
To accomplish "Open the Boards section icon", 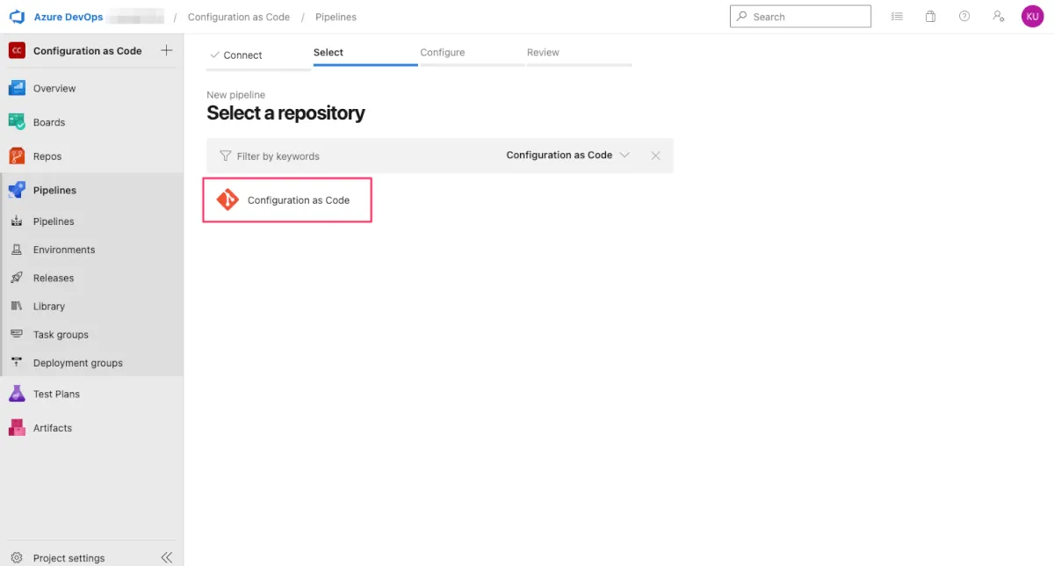I will pos(17,122).
